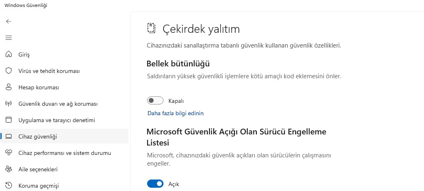Image resolution: width=424 pixels, height=191 pixels.
Task: Open Uygulama ve tarayıcı denetimi section
Action: click(x=57, y=121)
